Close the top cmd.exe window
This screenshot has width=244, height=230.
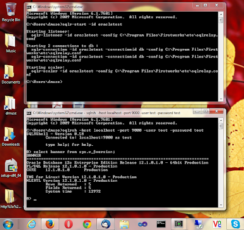click(217, 5)
